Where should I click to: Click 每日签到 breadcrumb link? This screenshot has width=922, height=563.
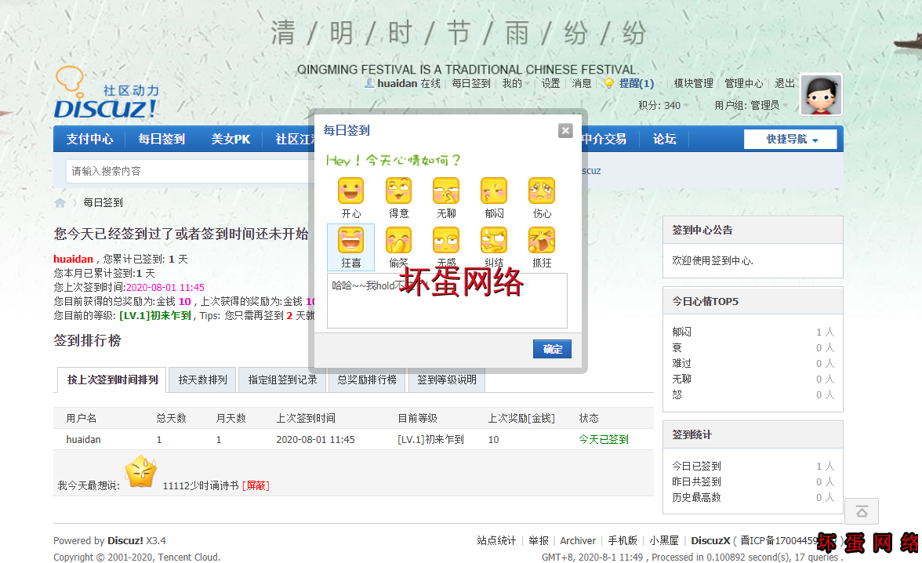tap(103, 203)
